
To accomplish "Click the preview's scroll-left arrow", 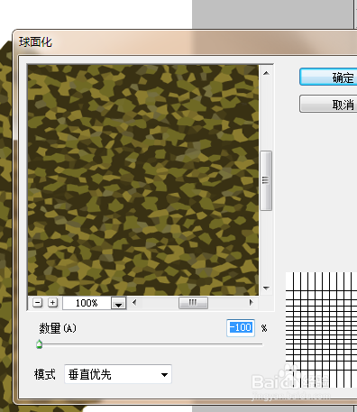I will click(134, 303).
